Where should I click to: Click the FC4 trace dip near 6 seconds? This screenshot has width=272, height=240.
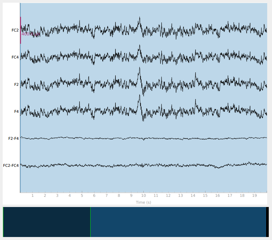(94, 64)
